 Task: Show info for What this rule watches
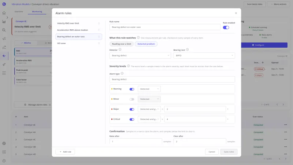coord(138,38)
